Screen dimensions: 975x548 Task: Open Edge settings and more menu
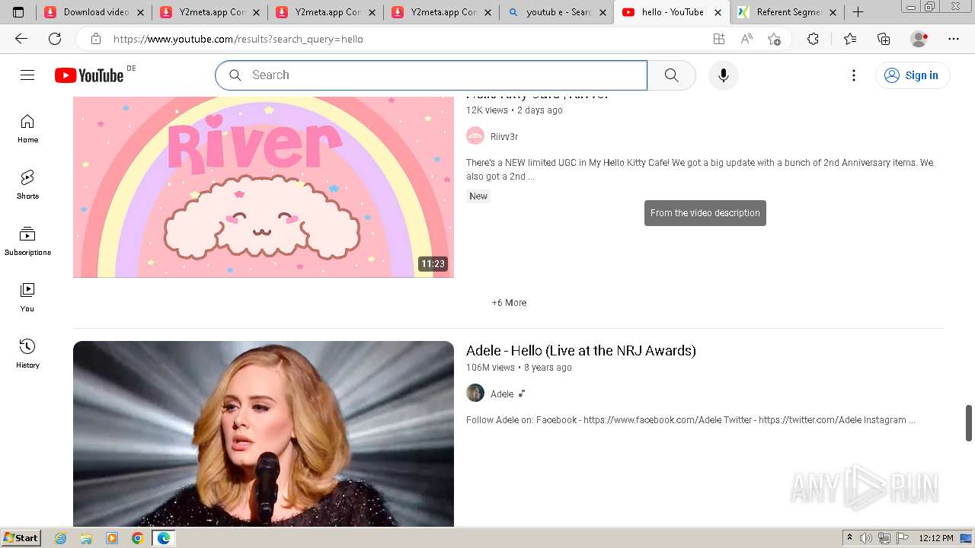click(x=954, y=39)
